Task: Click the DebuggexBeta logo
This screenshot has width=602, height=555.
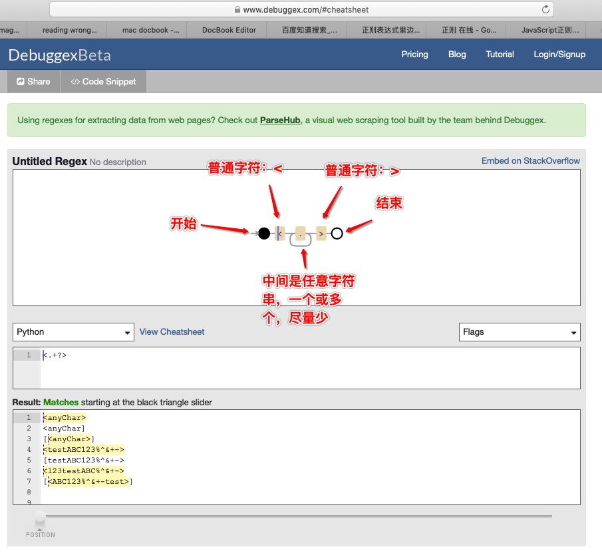Action: pos(59,55)
